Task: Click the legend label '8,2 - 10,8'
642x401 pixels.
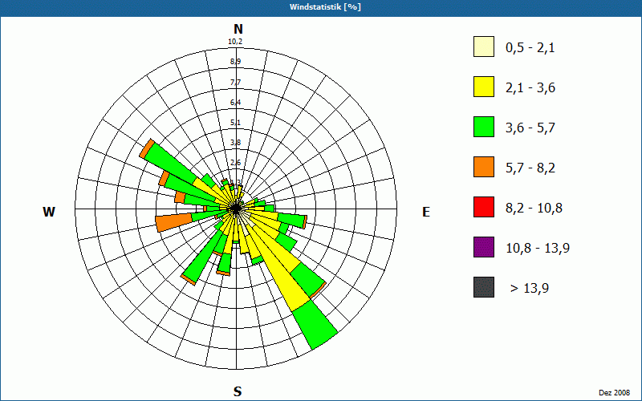Action: 534,209
